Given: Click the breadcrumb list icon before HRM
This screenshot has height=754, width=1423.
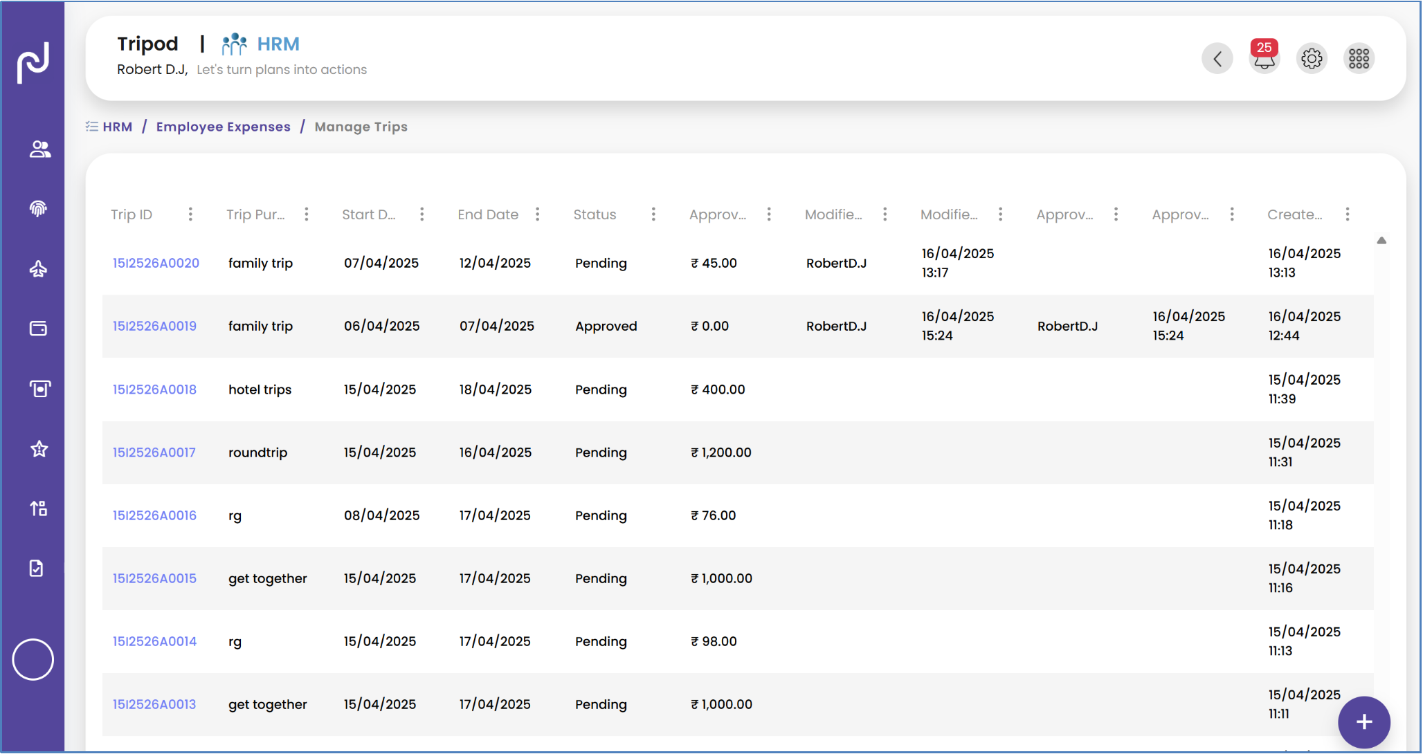Looking at the screenshot, I should click(x=91, y=127).
